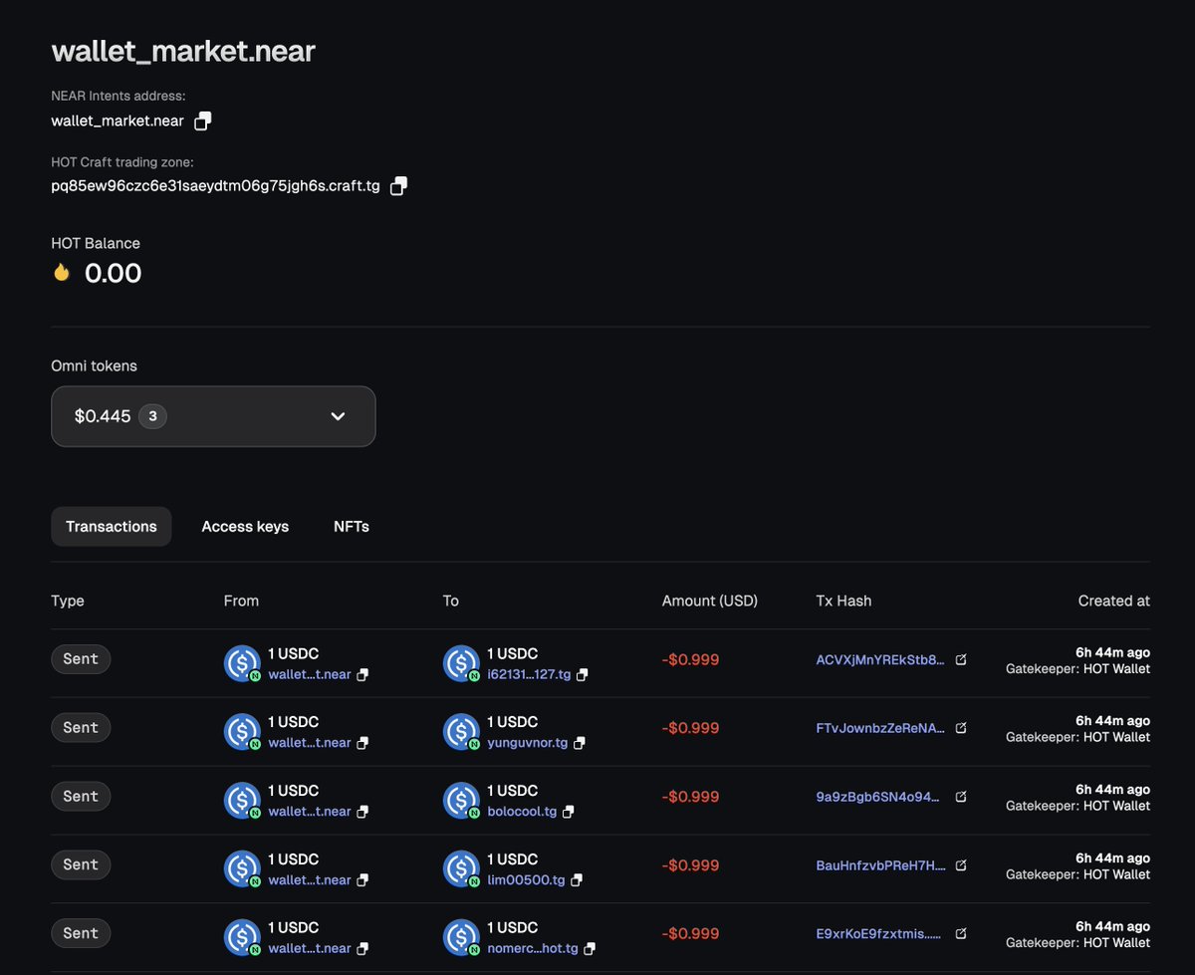Copy the HOT Craft trading zone address
Screen dimensions: 1195x975
pyautogui.click(x=398, y=186)
